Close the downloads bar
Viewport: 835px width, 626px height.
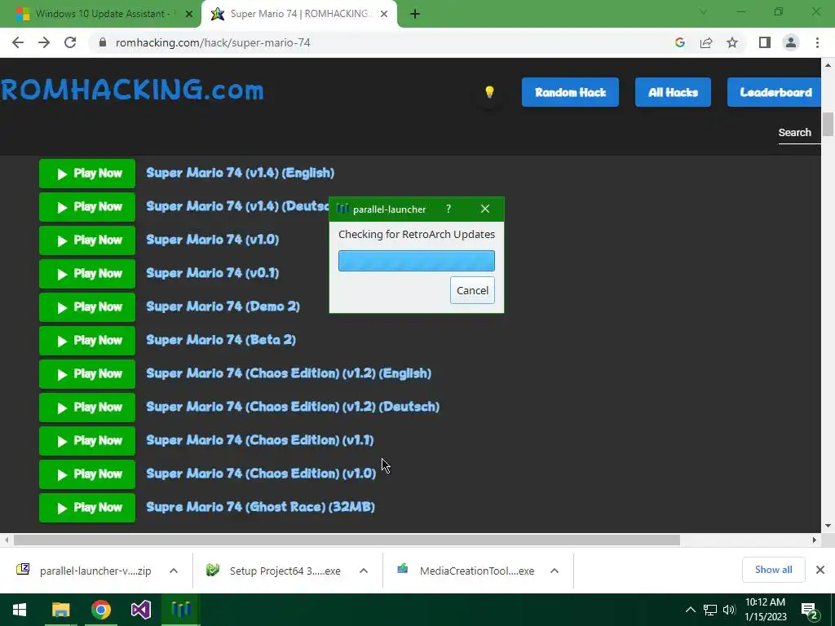[x=820, y=570]
